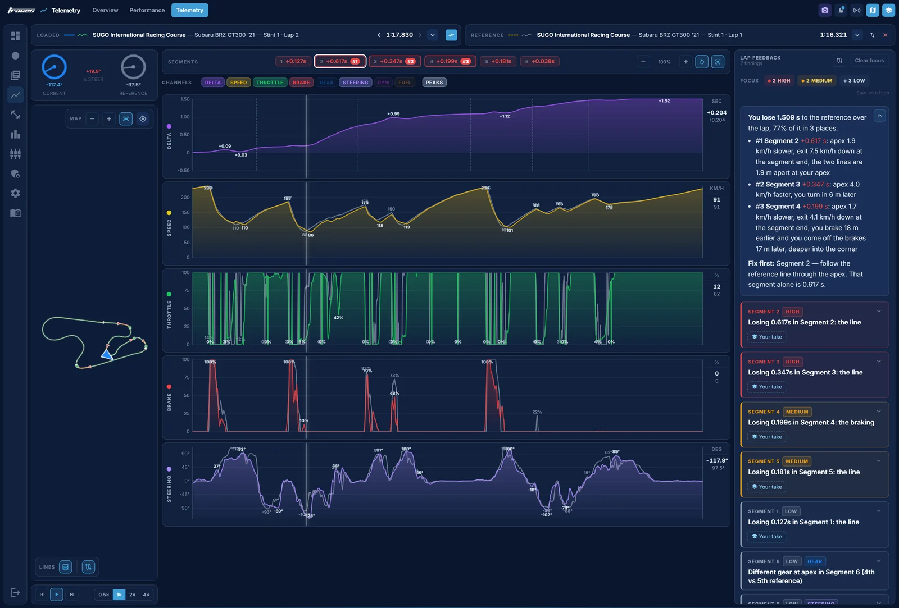Image resolution: width=899 pixels, height=608 pixels.
Task: Click Clear focus button
Action: (x=869, y=60)
